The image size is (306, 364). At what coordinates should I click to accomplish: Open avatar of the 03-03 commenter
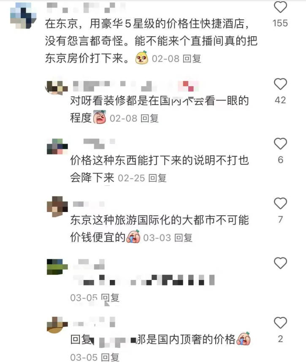point(57,206)
